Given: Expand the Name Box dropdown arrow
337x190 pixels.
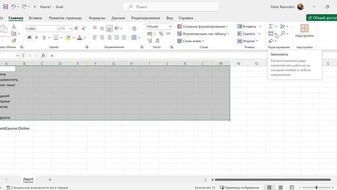Looking at the screenshot, I should point(17,55).
